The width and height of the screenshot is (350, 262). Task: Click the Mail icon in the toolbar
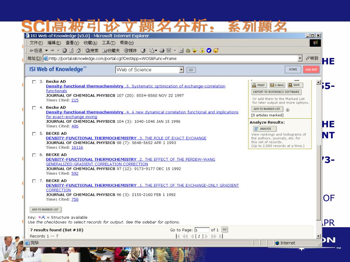[152, 50]
